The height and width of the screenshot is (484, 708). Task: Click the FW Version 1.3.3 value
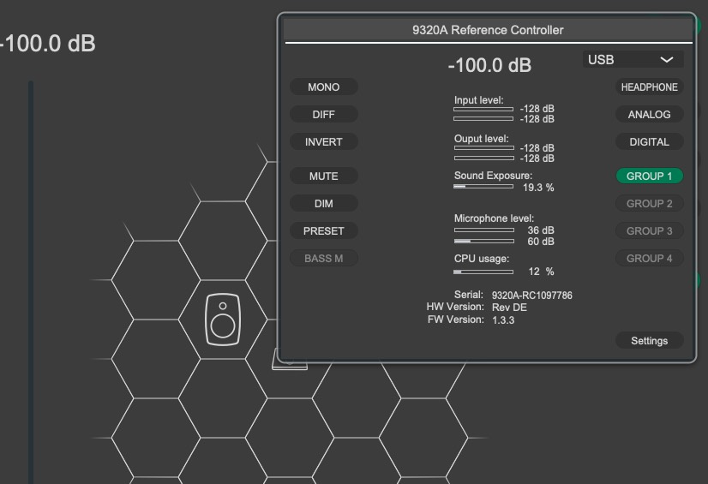tap(503, 320)
